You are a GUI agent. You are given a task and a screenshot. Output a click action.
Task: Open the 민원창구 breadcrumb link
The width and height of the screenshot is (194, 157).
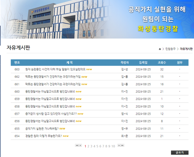click(x=169, y=49)
